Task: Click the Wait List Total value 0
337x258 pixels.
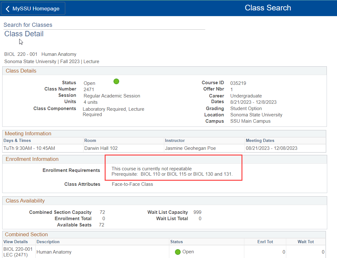Action: [x=200, y=219]
